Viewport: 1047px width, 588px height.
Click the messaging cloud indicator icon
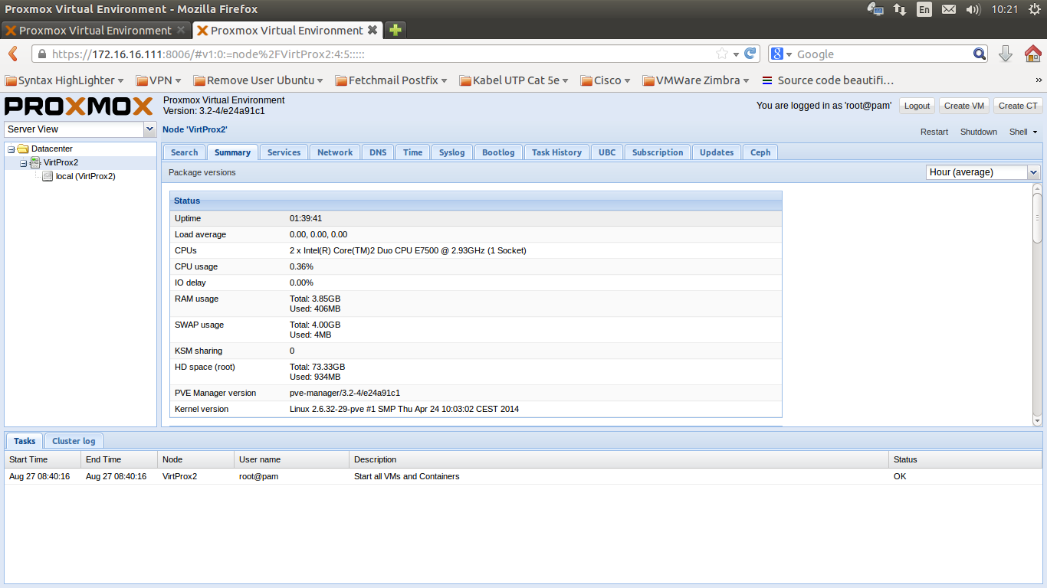[875, 9]
